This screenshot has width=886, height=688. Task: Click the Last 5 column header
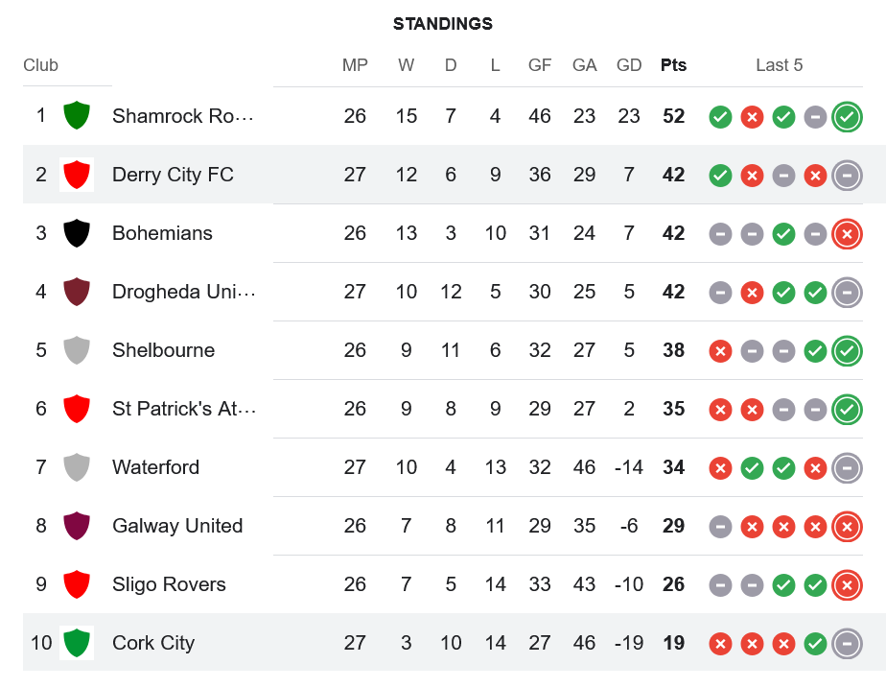tap(779, 65)
